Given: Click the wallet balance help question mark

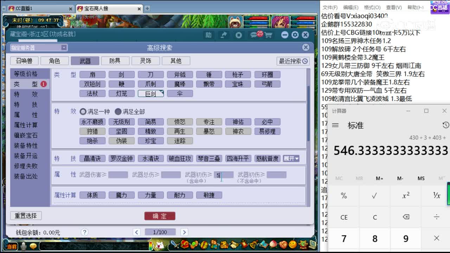Looking at the screenshot, I should [84, 232].
